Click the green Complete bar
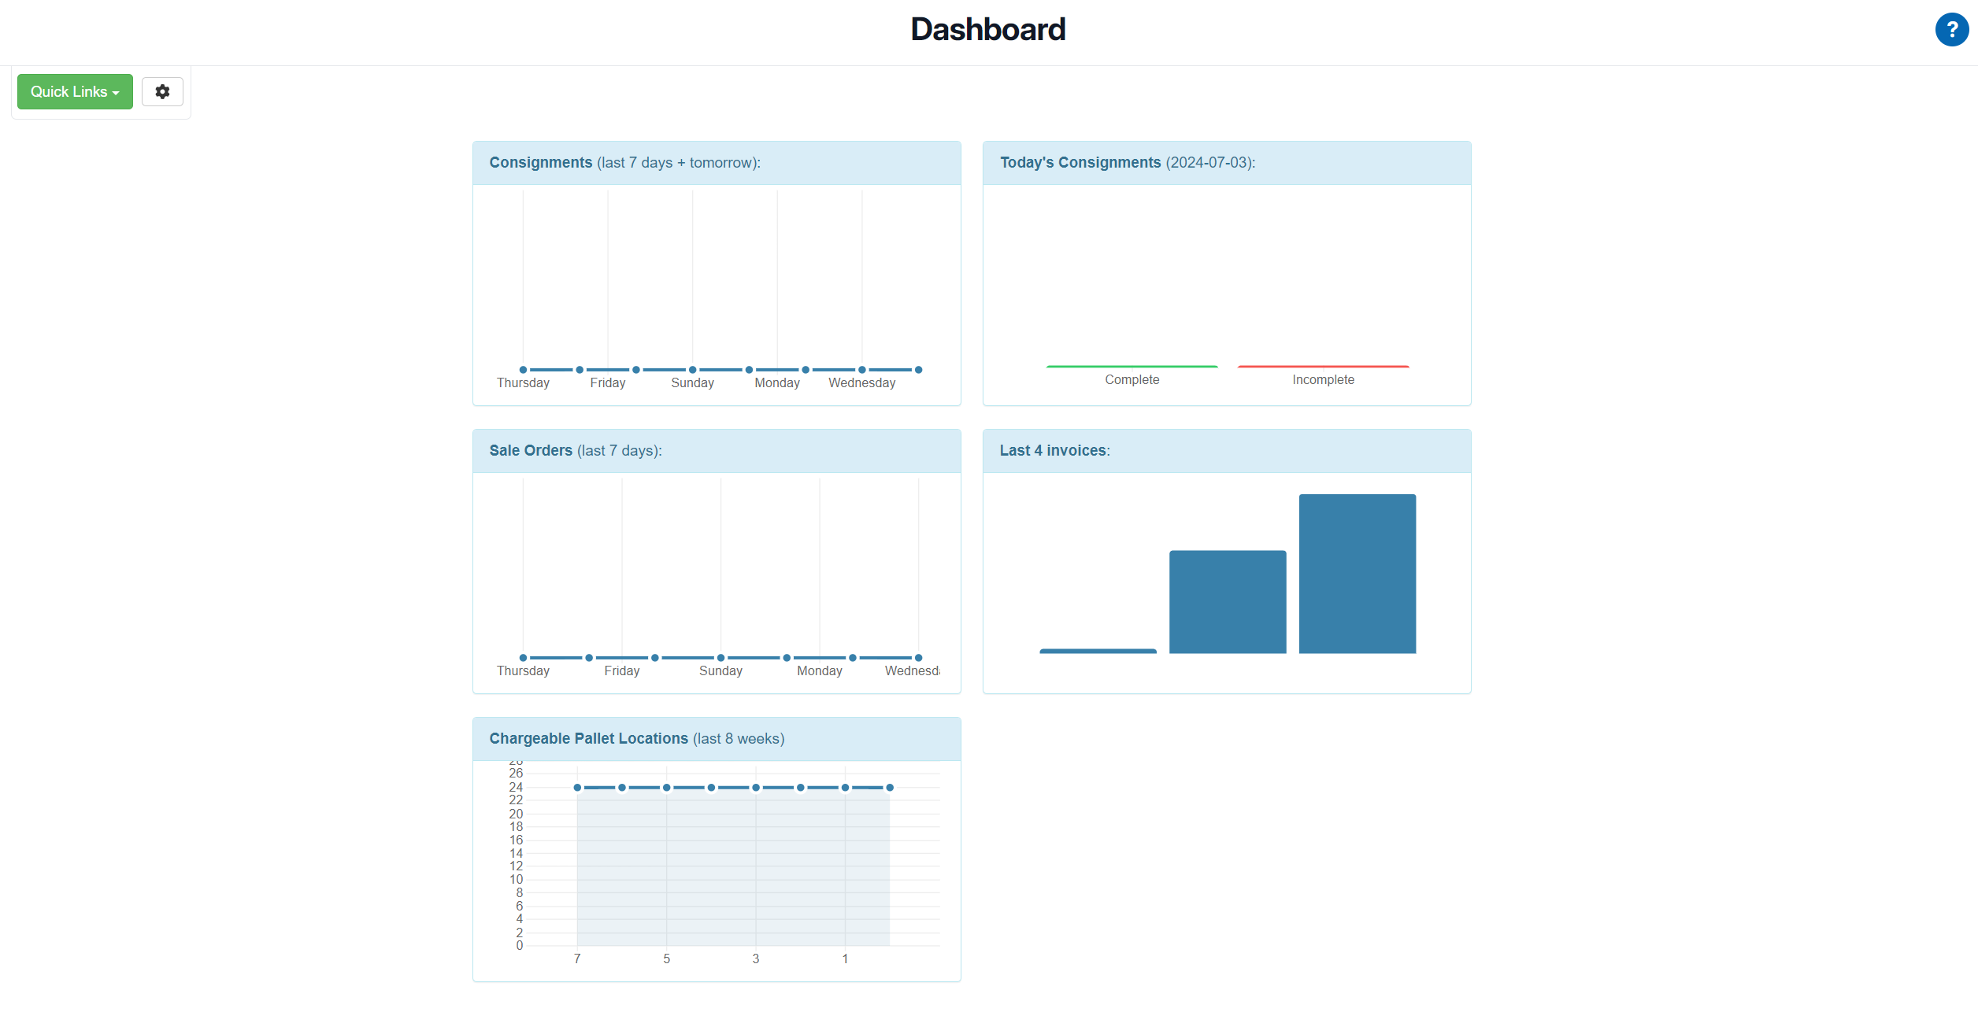 click(1132, 367)
